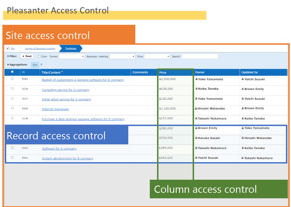Click the Reset filter button
291x207 pixels.
[x=27, y=56]
